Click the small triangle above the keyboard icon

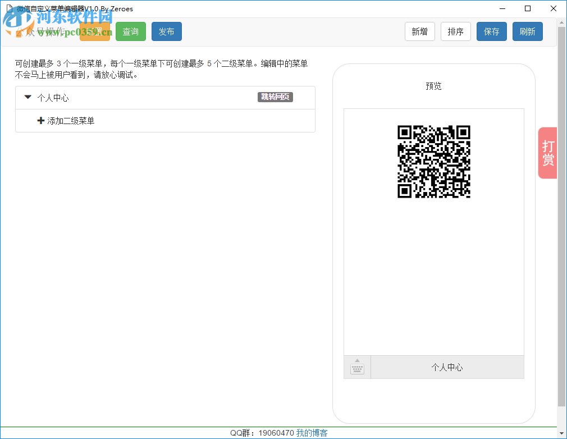coord(357,360)
